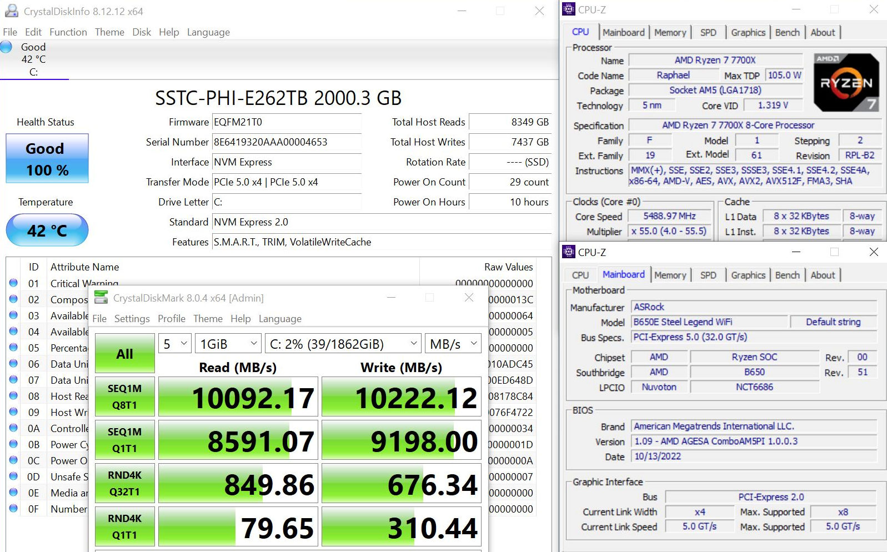The width and height of the screenshot is (887, 552).
Task: Open the MB/s unit dropdown
Action: (453, 344)
